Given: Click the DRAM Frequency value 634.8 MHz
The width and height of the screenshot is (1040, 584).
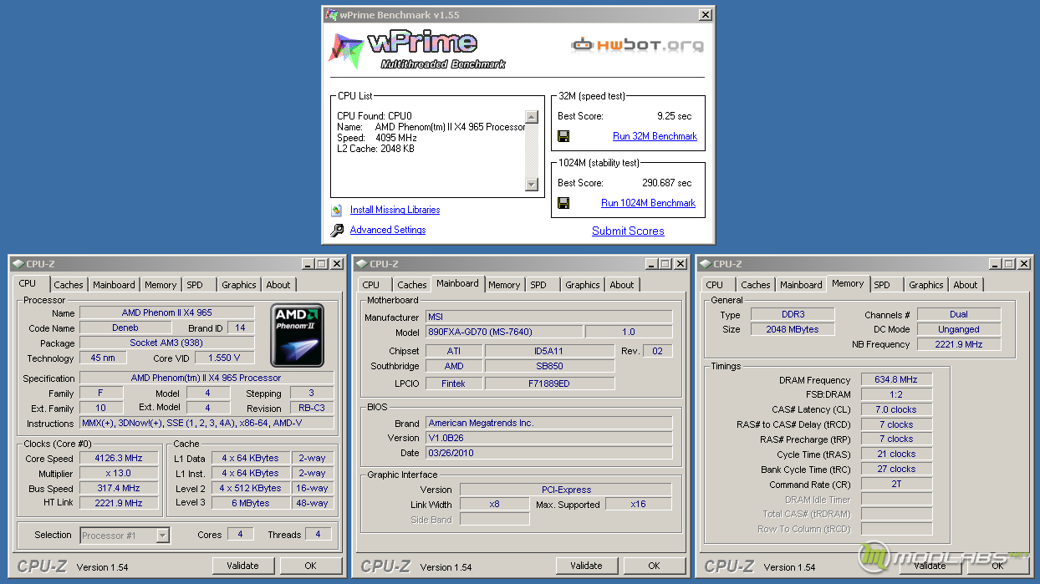Looking at the screenshot, I should 896,379.
